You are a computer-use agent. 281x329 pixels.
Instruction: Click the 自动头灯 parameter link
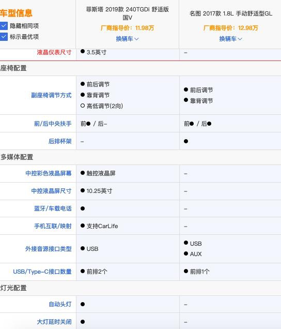pyautogui.click(x=60, y=304)
